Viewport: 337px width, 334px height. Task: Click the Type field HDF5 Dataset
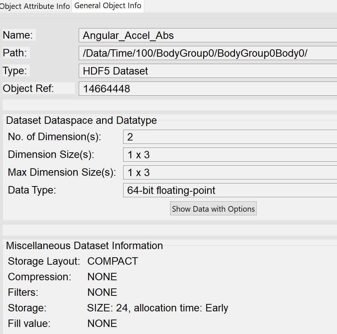208,71
